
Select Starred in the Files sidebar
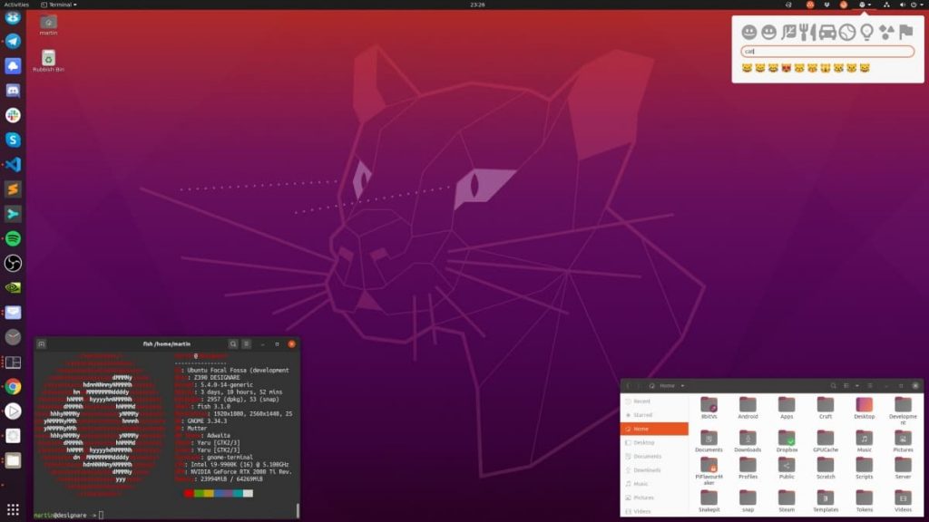[641, 416]
